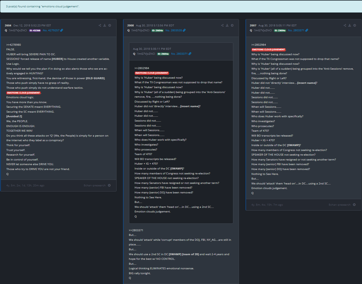362x284 pixels.
Task: Click line 'HUBER will bring SEVERE PAIN TO DC.'
Action: 31,54
